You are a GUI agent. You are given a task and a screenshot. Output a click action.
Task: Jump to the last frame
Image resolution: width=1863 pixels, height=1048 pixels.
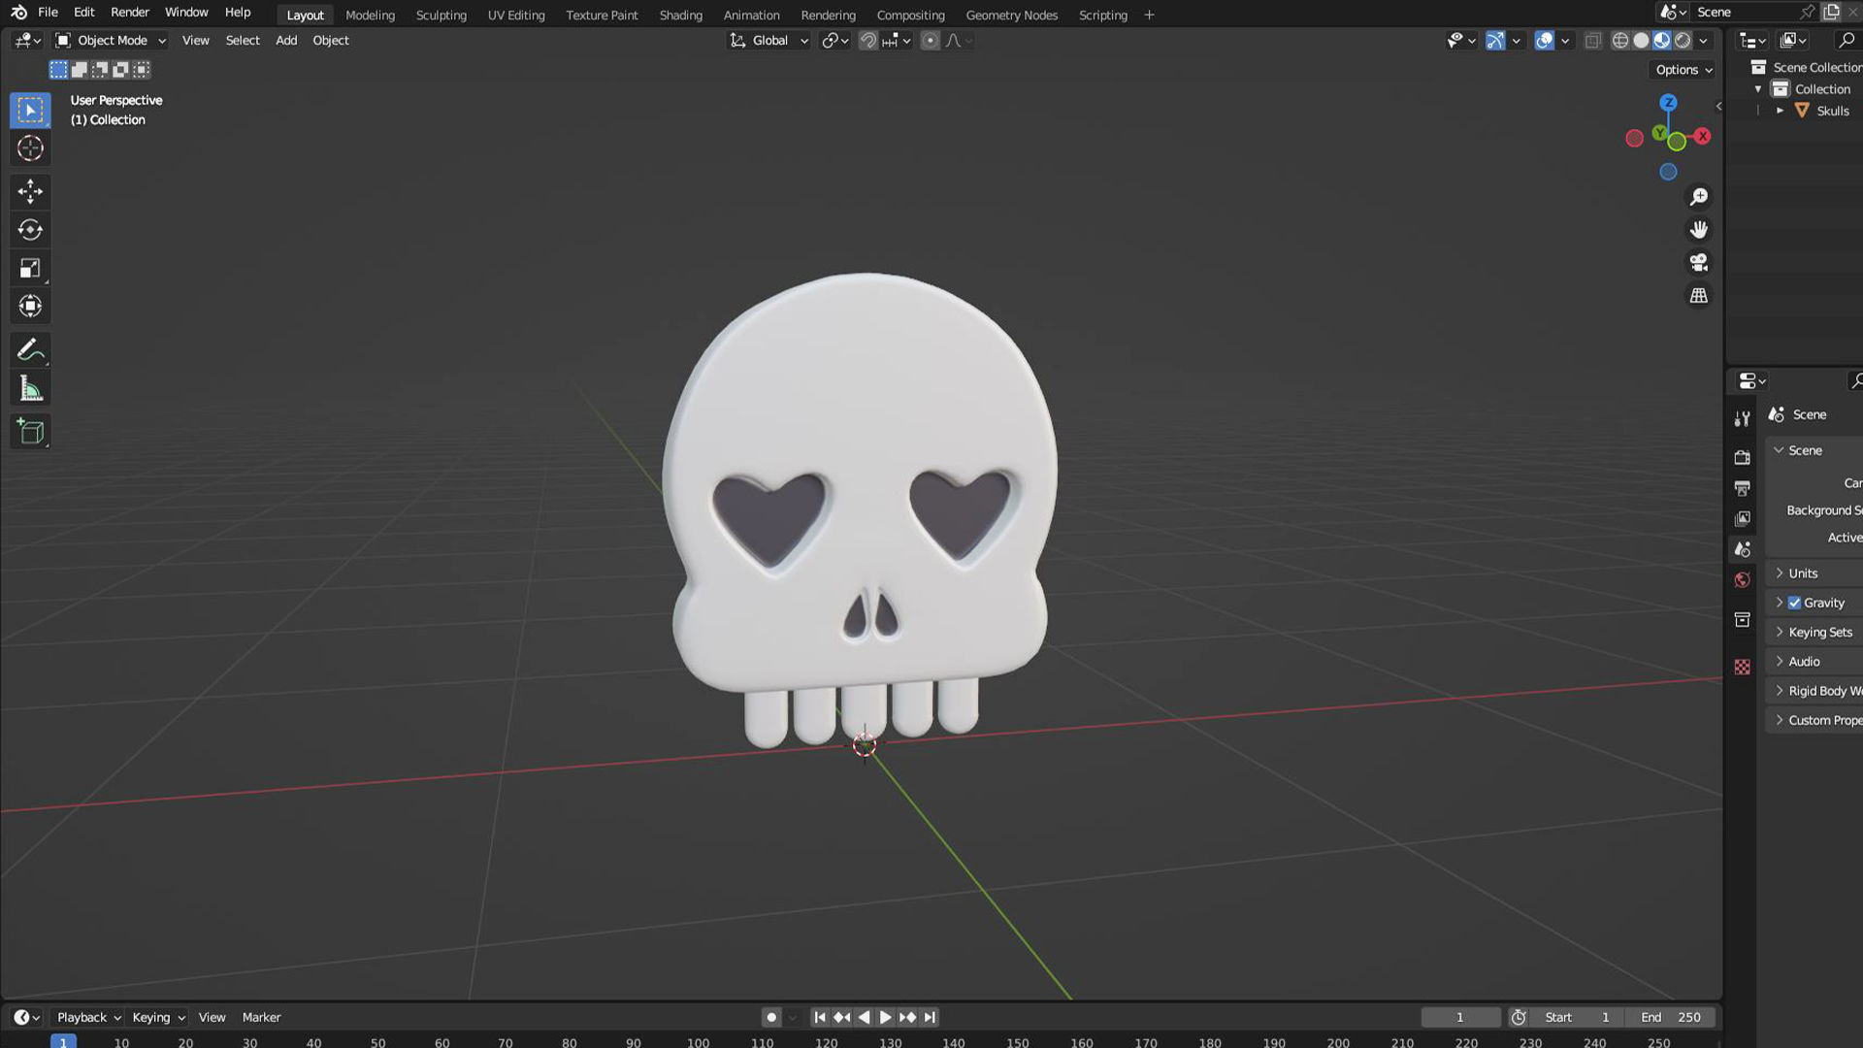930,1017
